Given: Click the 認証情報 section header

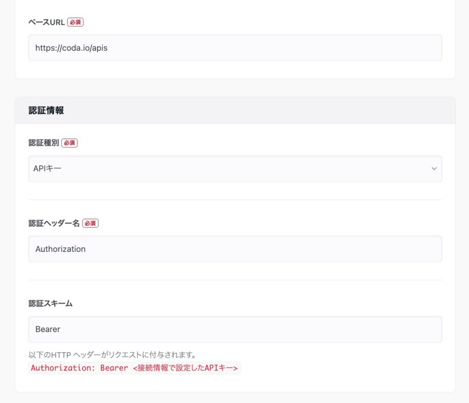Looking at the screenshot, I should point(46,110).
